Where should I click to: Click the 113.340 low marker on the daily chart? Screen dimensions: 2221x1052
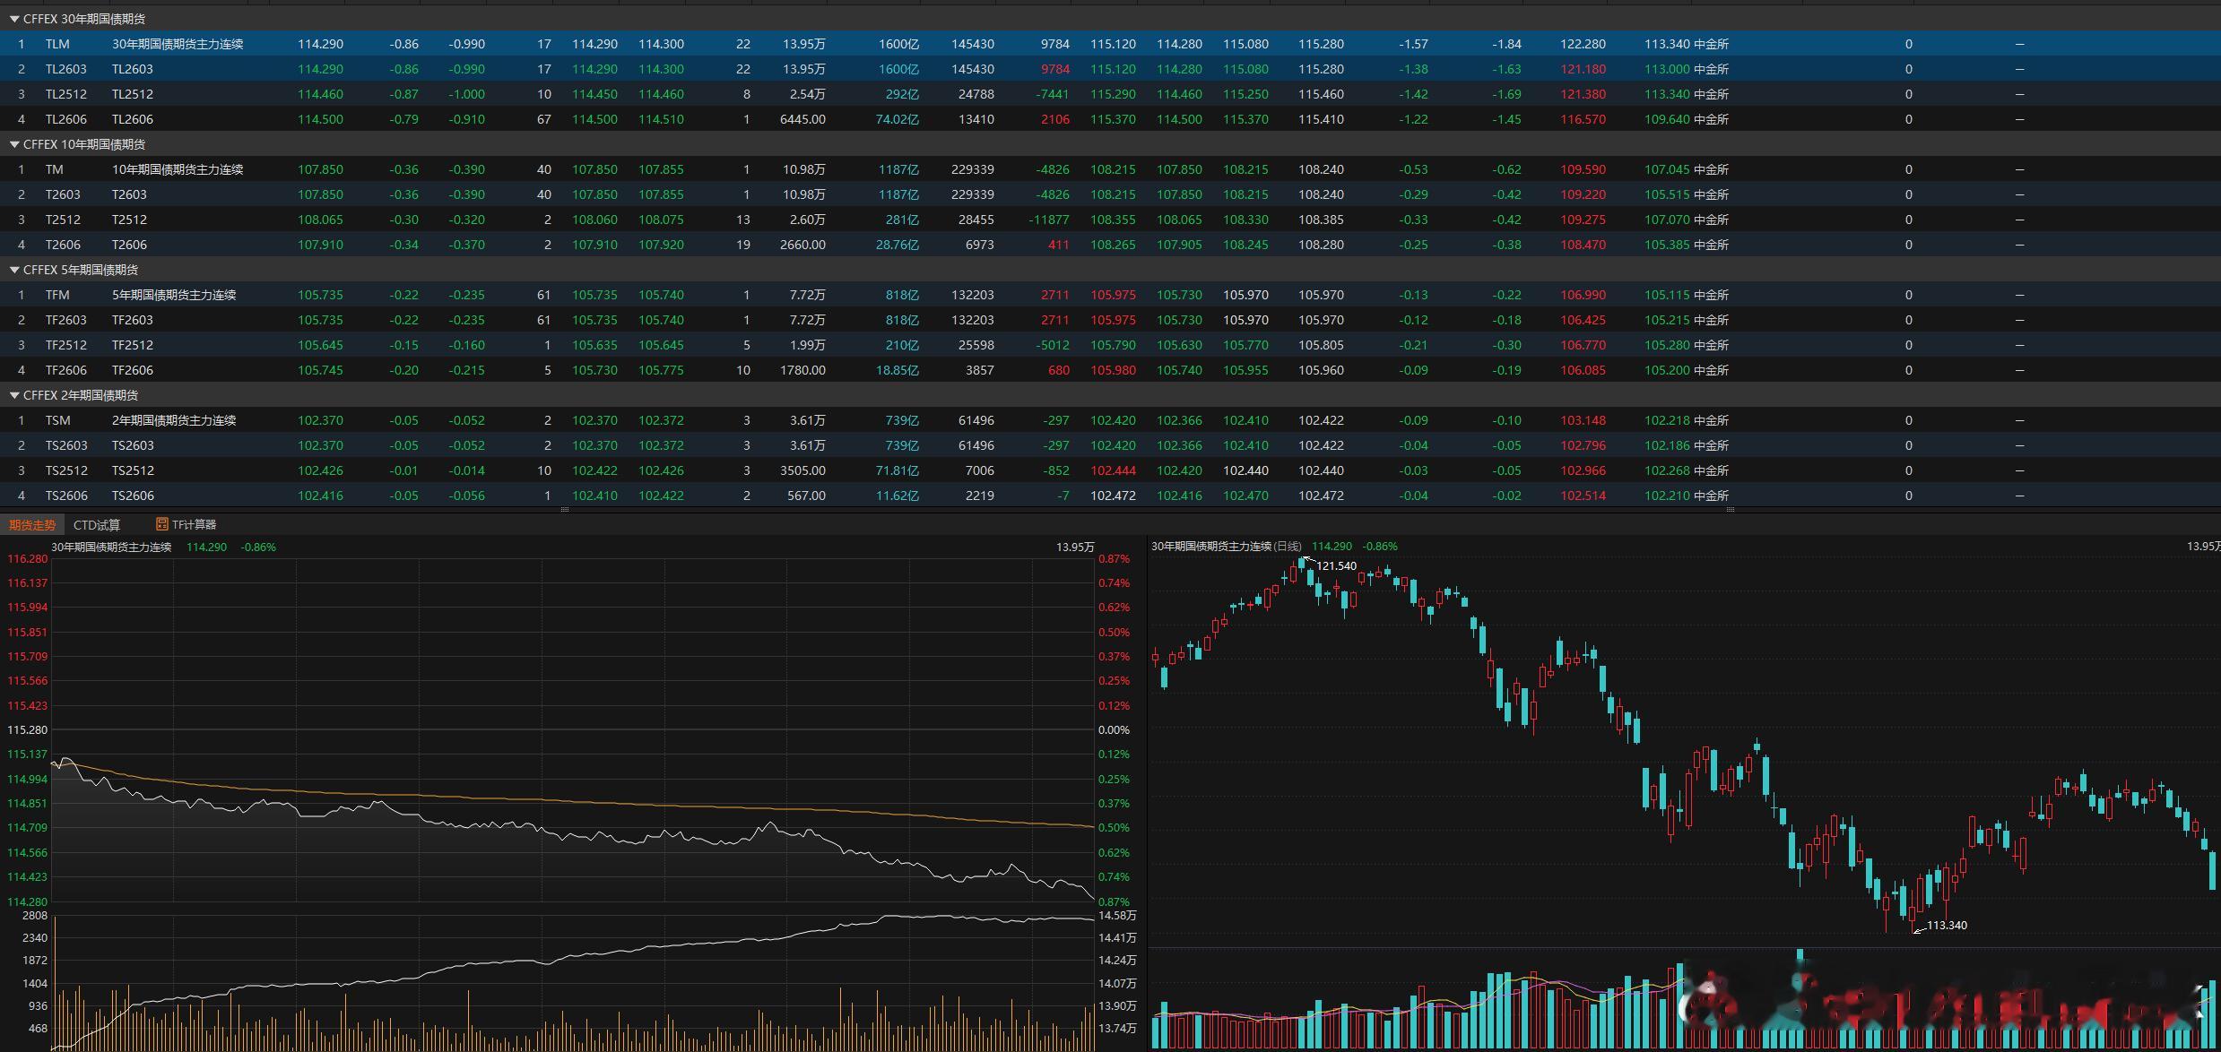coord(1946,926)
